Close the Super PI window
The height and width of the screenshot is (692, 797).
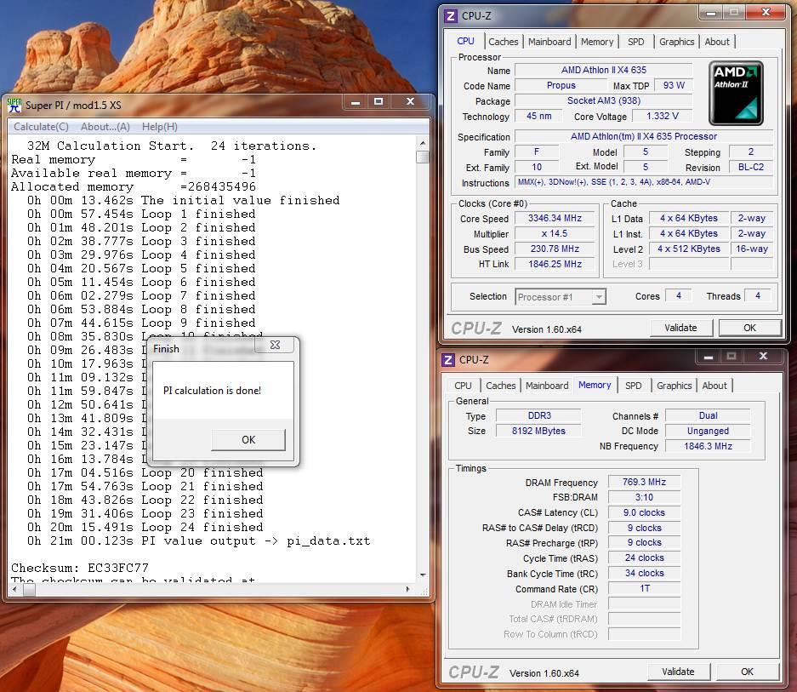coord(410,102)
